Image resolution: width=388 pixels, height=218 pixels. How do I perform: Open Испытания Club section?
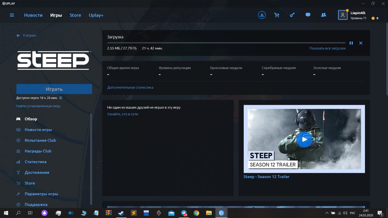tap(40, 140)
